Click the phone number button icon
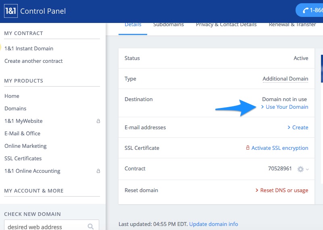323x230 pixels. pos(306,10)
